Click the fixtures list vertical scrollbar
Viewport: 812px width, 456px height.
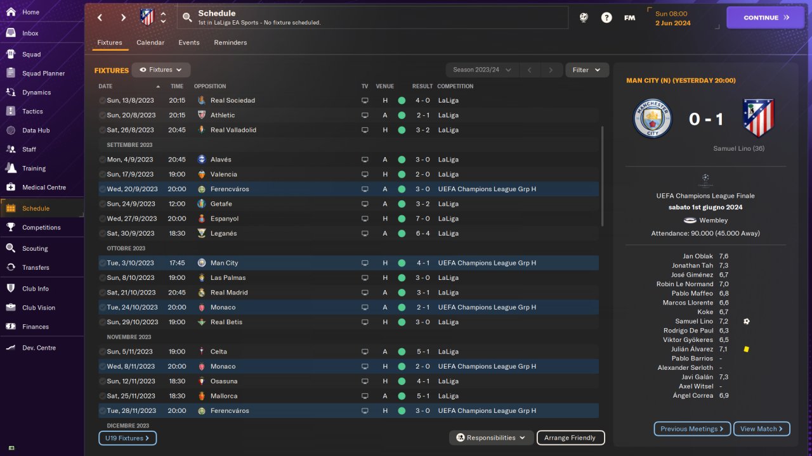point(602,176)
